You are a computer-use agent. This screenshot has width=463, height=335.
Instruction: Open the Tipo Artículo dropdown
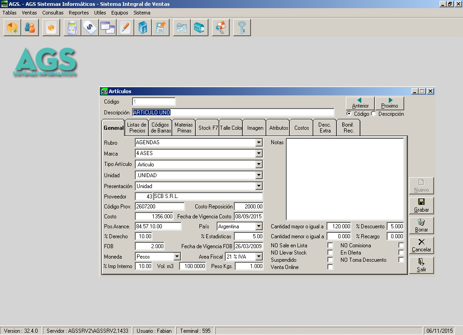click(x=259, y=165)
